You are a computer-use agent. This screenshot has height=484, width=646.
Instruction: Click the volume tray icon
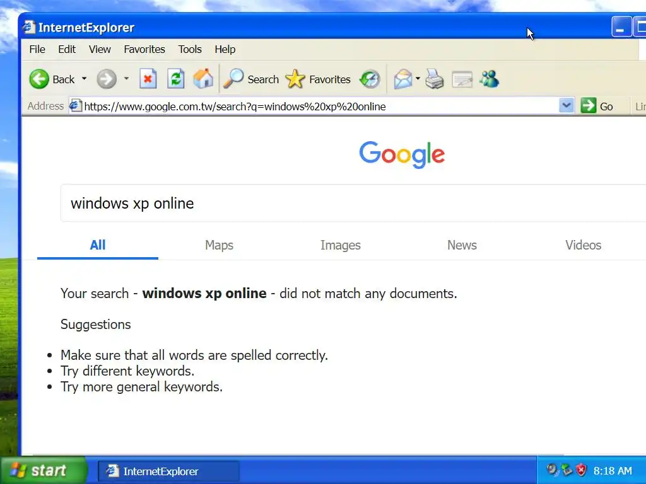551,470
